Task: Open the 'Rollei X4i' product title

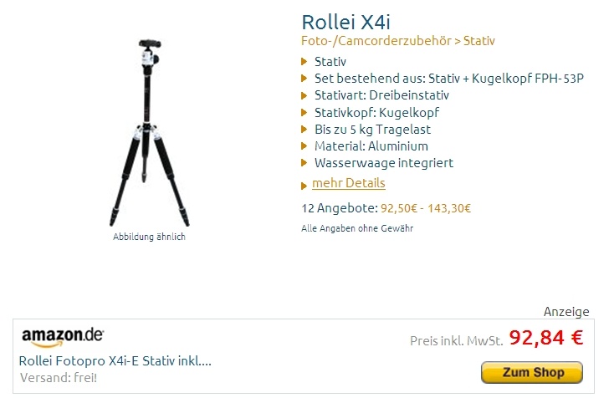Action: click(x=345, y=22)
